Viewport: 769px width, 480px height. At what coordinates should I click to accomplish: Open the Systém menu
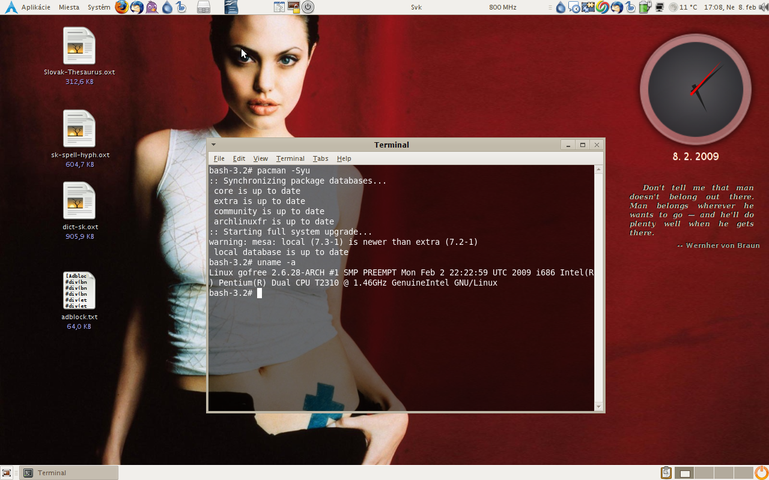coord(99,7)
